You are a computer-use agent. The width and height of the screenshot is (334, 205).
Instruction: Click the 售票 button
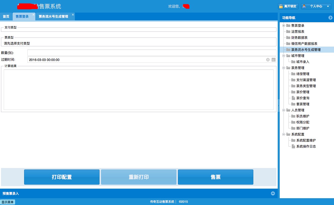coord(215,177)
